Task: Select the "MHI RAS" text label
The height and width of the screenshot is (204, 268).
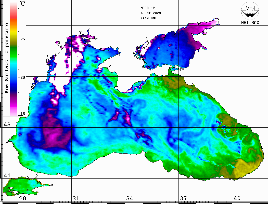Action: pyautogui.click(x=250, y=22)
